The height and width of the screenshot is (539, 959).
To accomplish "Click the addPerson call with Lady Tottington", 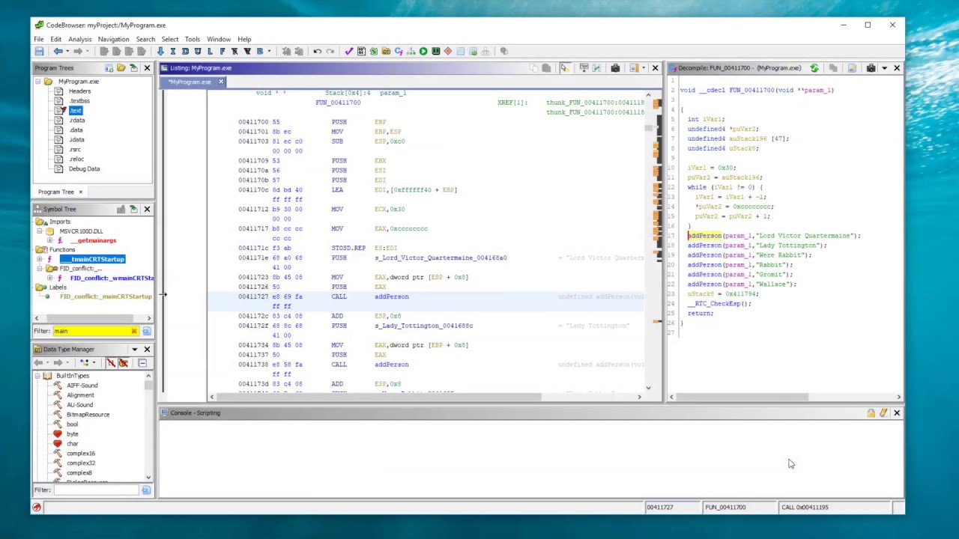I will (x=757, y=246).
